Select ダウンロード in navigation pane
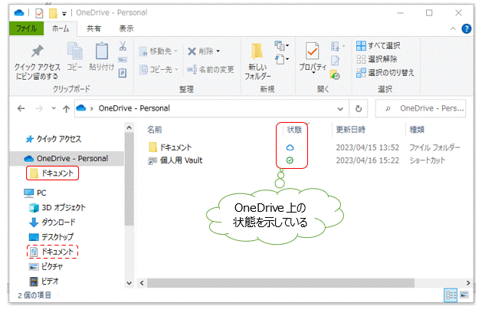The image size is (485, 310). pos(52,222)
